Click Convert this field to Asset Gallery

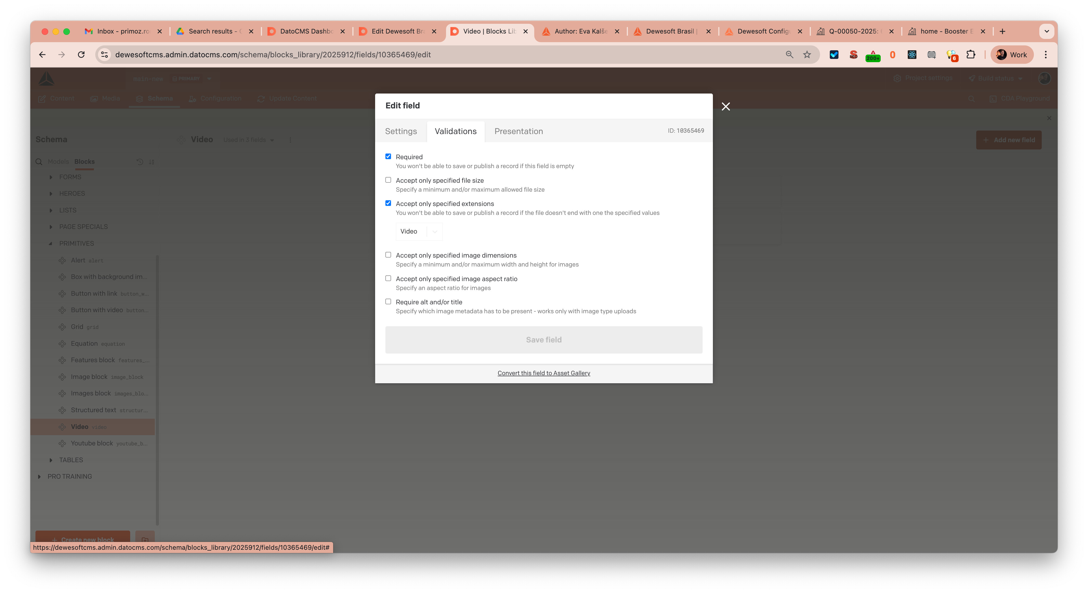543,373
